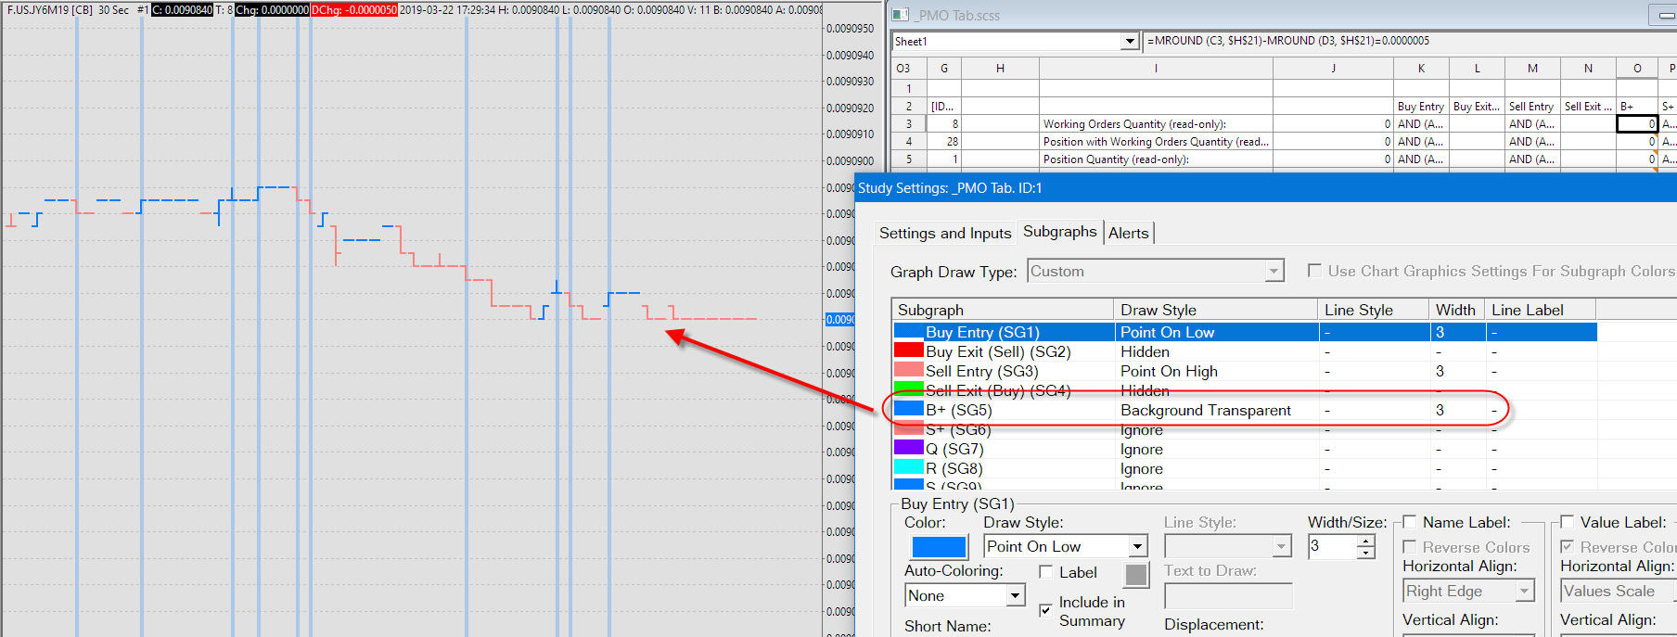Enable the Name Label checkbox
The height and width of the screenshot is (637, 1677).
click(x=1410, y=522)
